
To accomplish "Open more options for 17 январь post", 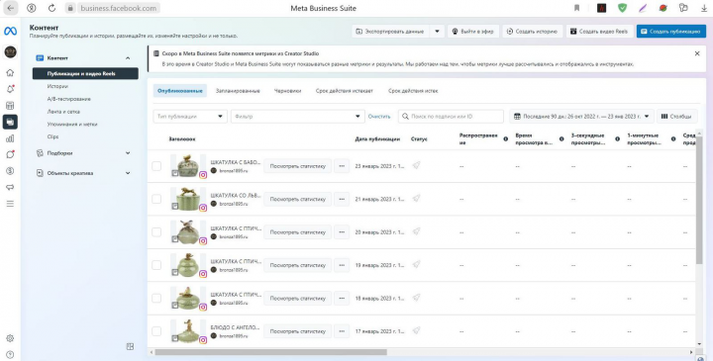I will pyautogui.click(x=342, y=331).
